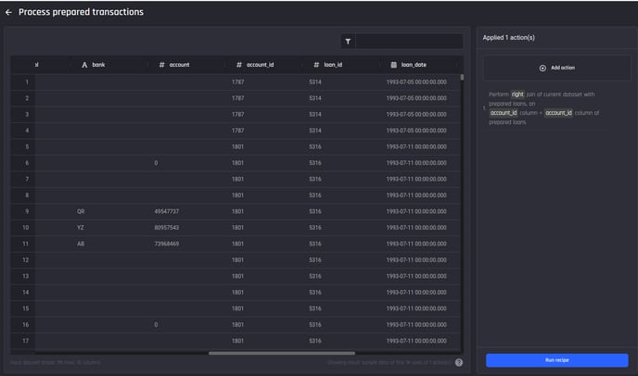Click row number 8
The image size is (638, 376).
tap(27, 195)
